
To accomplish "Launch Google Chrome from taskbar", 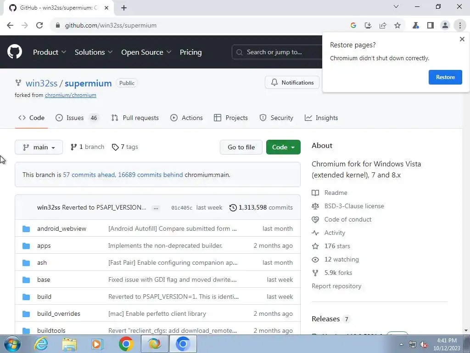I will tap(126, 344).
